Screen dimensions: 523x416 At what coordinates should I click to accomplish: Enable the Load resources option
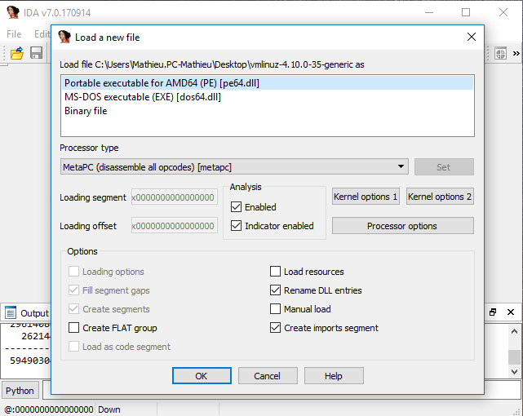pos(276,272)
